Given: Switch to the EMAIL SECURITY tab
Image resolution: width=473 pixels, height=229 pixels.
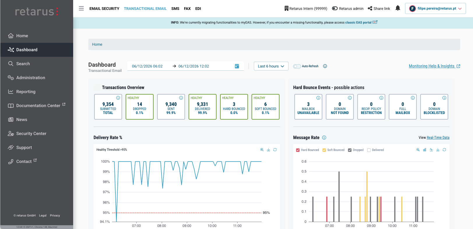Looking at the screenshot, I should coord(104,8).
